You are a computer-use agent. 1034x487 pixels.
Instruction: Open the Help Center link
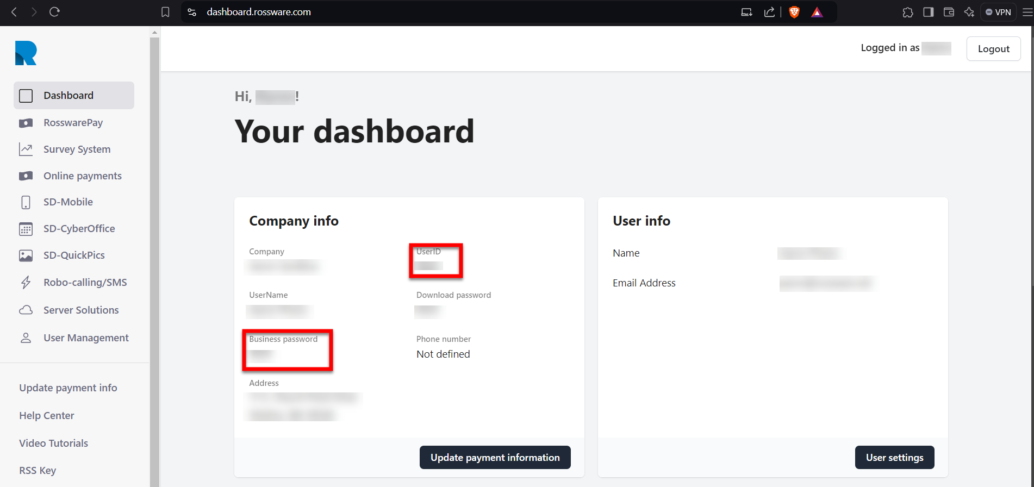47,416
